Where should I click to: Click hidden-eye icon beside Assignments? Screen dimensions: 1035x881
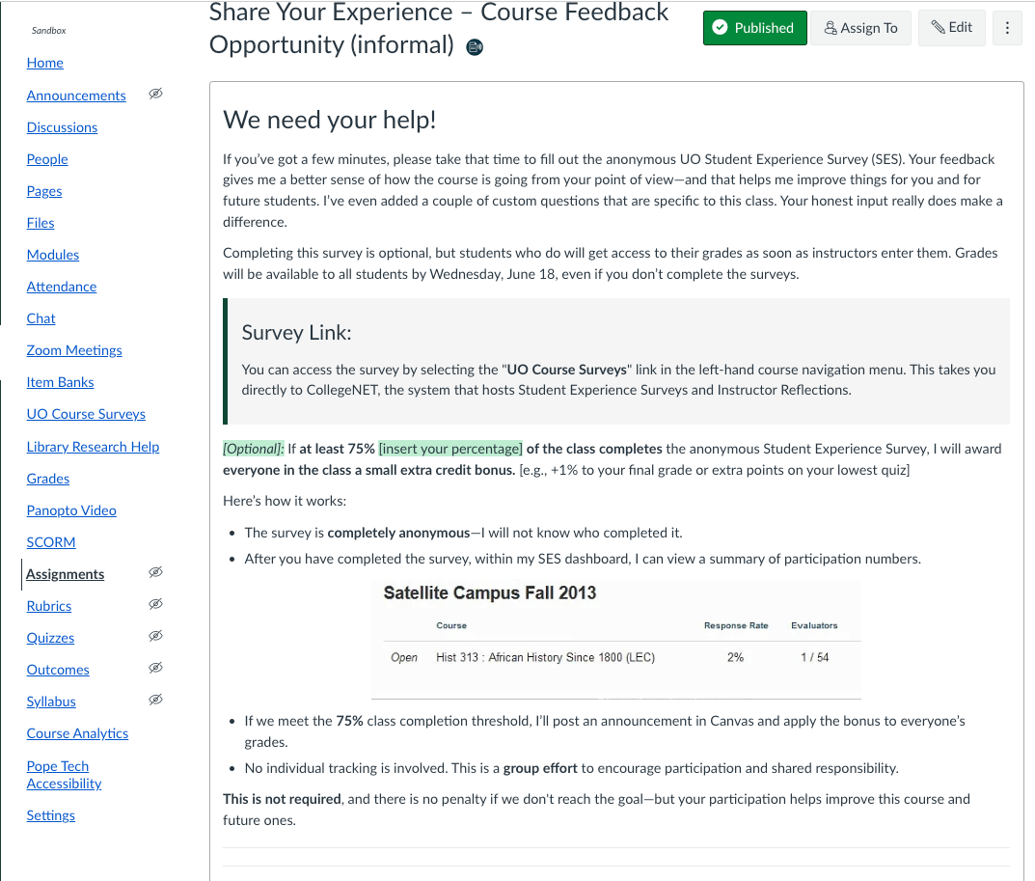[155, 572]
